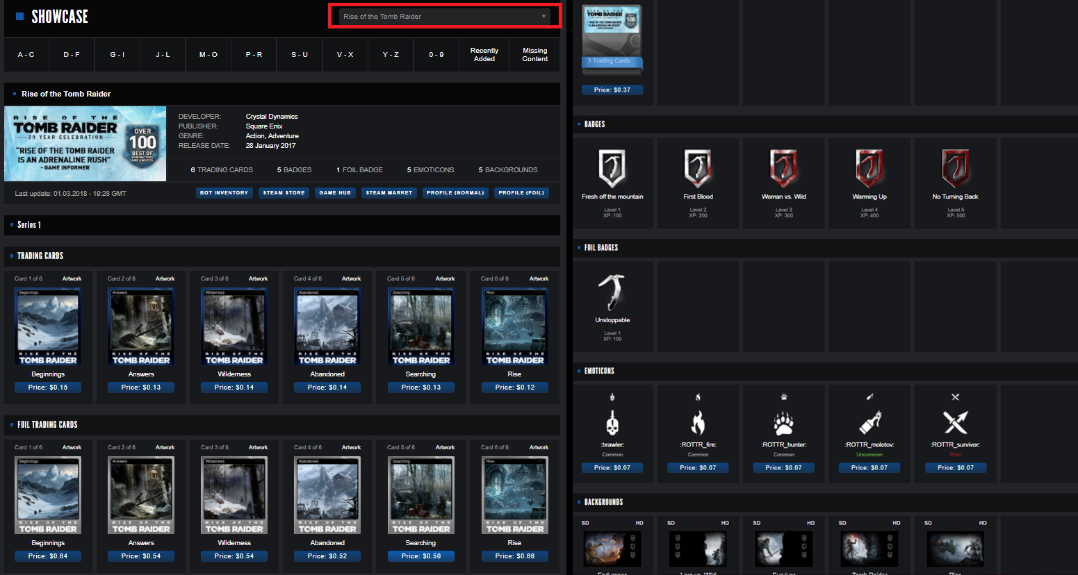The width and height of the screenshot is (1078, 575).
Task: Open the Artwork link for foil Card 2 of 6
Action: click(x=165, y=447)
